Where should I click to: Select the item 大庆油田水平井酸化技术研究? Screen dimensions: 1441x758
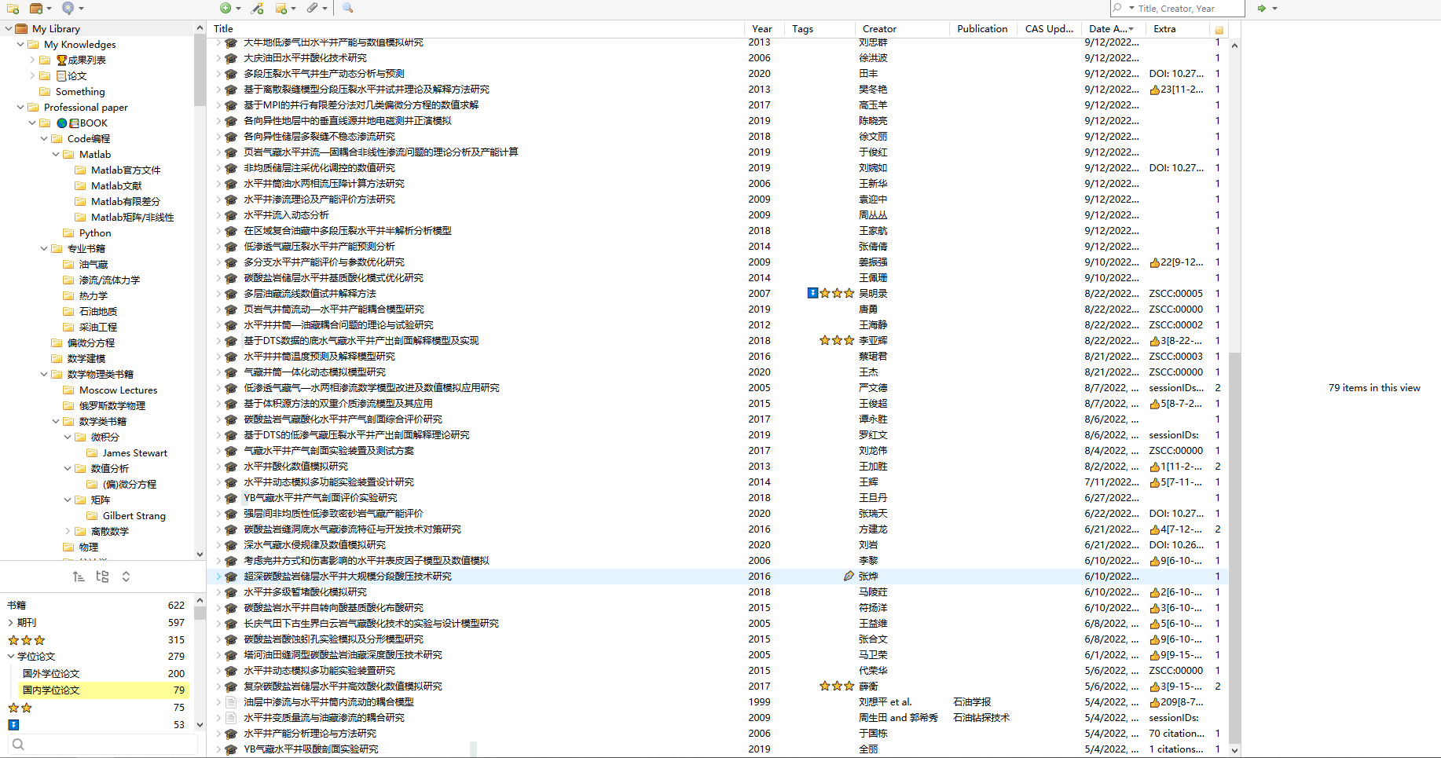point(305,57)
